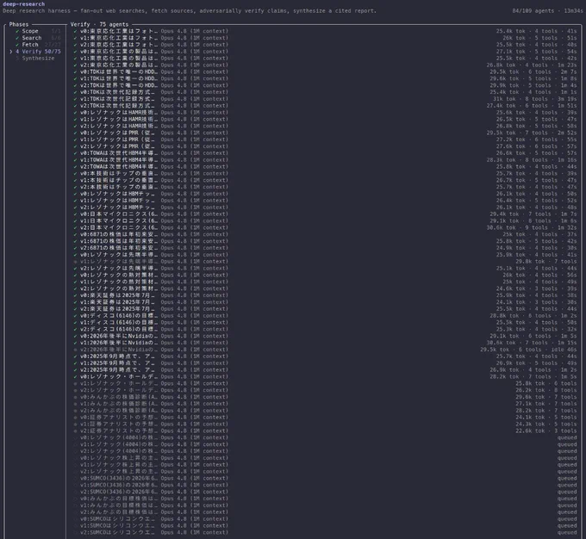Click checkmark of row v0:東京応化工業の製品は…
This screenshot has height=539, width=586.
[x=76, y=52]
